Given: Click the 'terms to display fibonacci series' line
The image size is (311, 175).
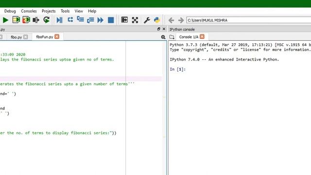Looking at the screenshot, I should [58, 133].
